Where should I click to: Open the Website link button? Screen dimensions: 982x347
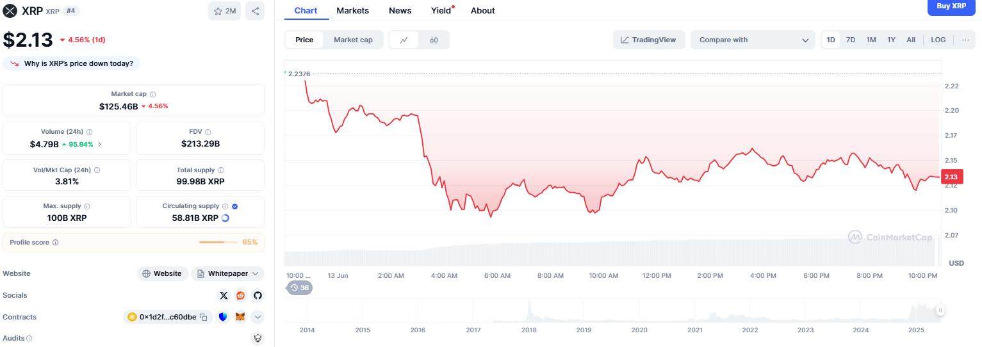[x=163, y=273]
